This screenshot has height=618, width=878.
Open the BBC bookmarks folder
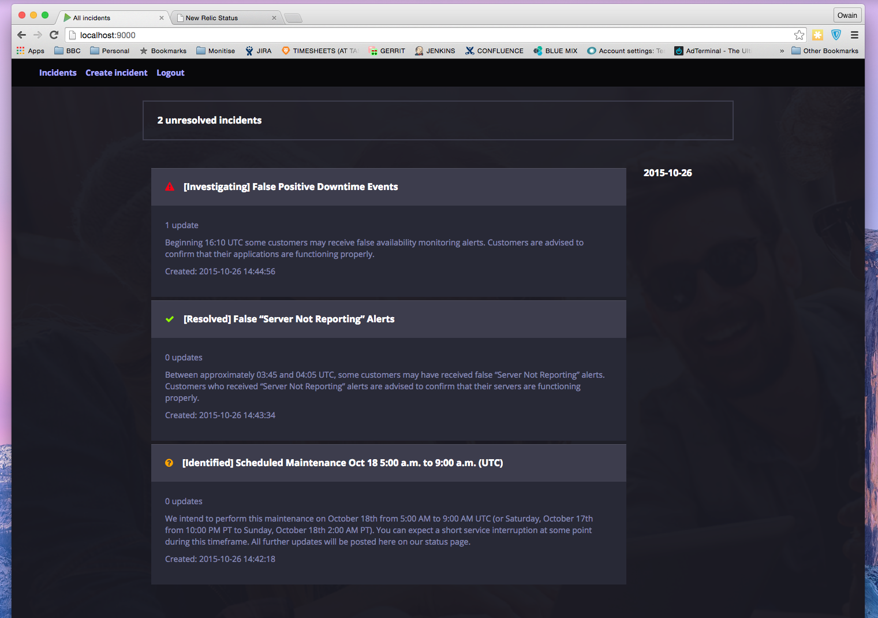(x=68, y=51)
